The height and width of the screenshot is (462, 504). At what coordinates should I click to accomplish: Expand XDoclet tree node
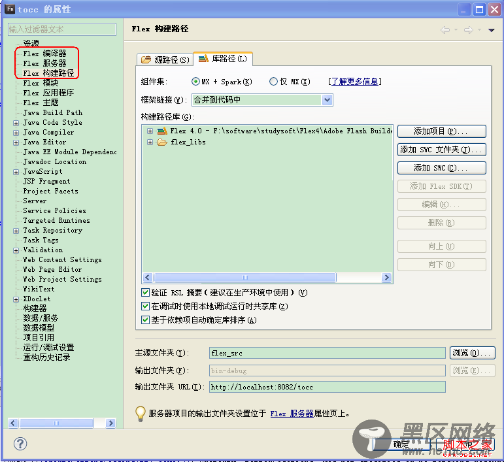16,299
